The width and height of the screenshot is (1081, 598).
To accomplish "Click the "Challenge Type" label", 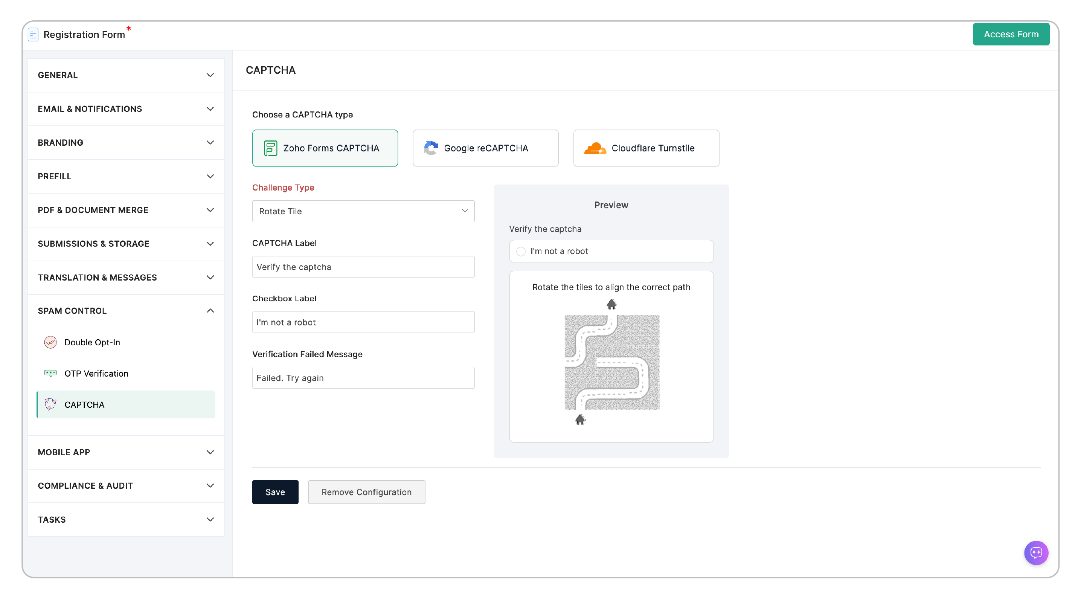I will point(283,188).
